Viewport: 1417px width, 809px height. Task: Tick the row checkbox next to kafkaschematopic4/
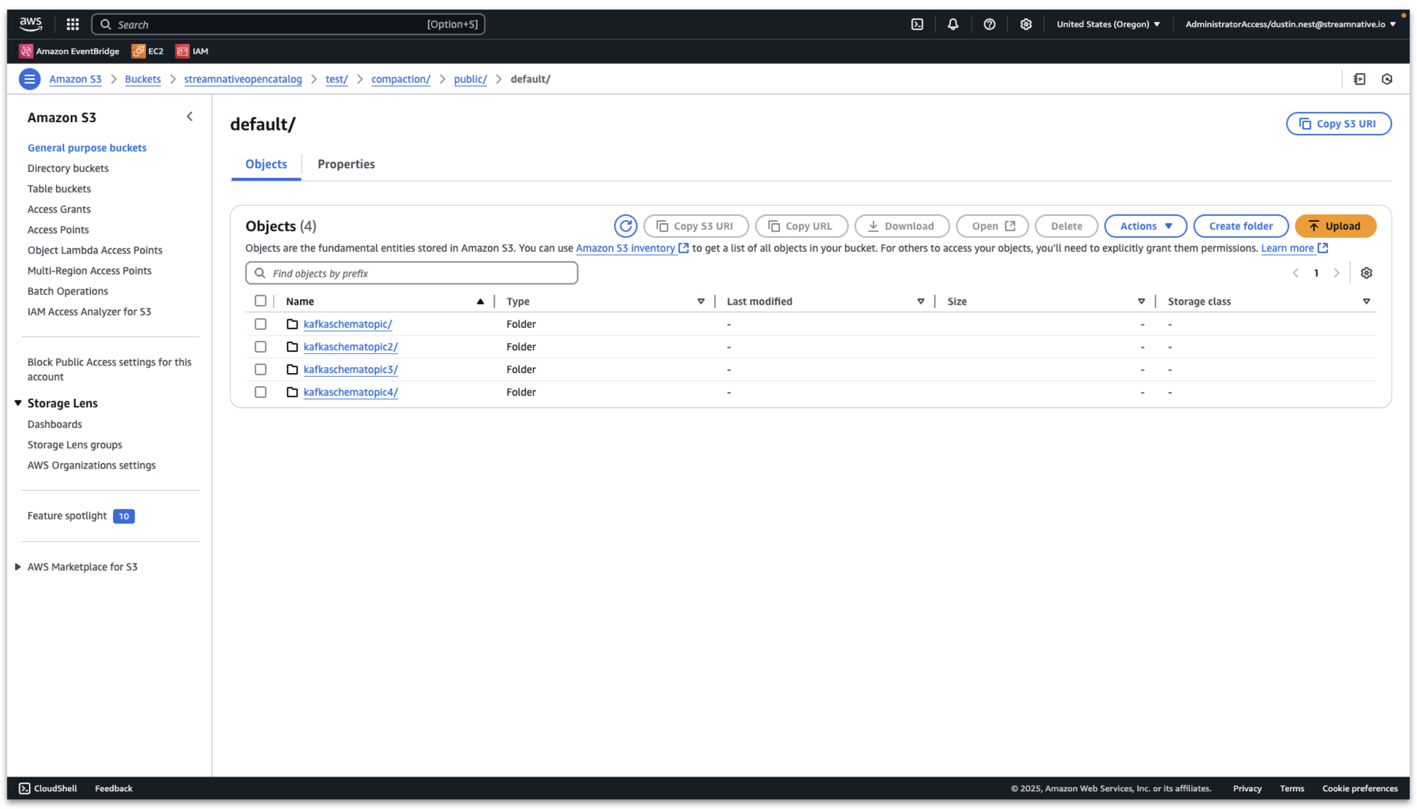pos(260,392)
